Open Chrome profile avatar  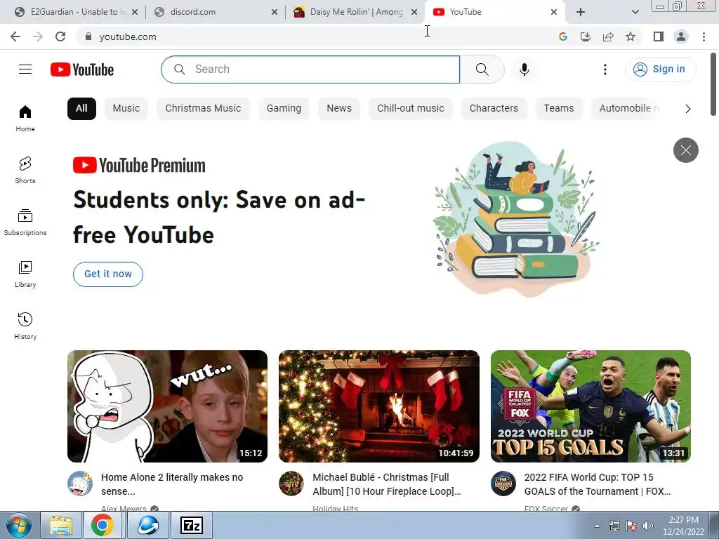pyautogui.click(x=681, y=36)
